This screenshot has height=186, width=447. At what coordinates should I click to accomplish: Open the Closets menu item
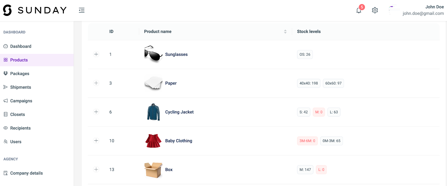(17, 114)
